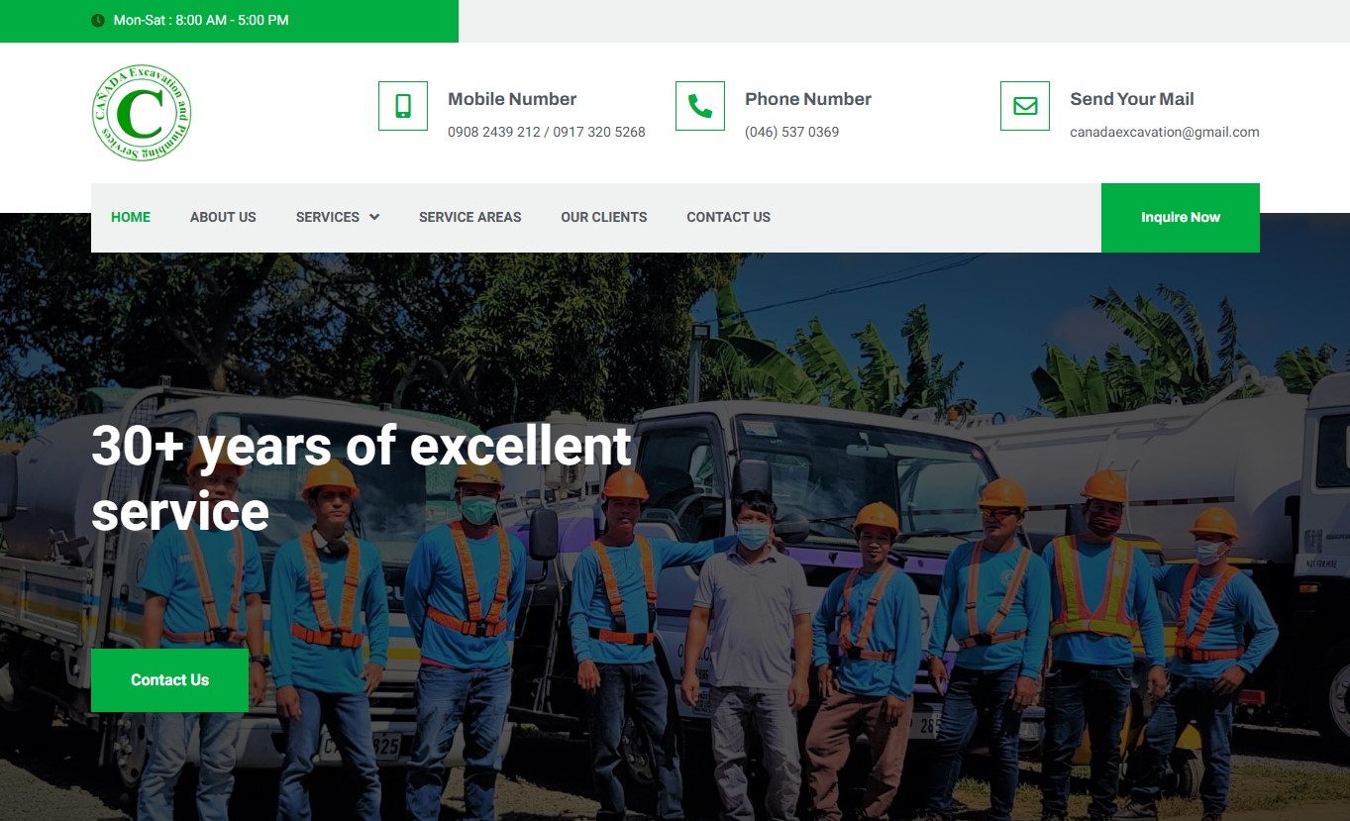
Task: Click the Send Your Mail heading
Action: click(x=1132, y=99)
